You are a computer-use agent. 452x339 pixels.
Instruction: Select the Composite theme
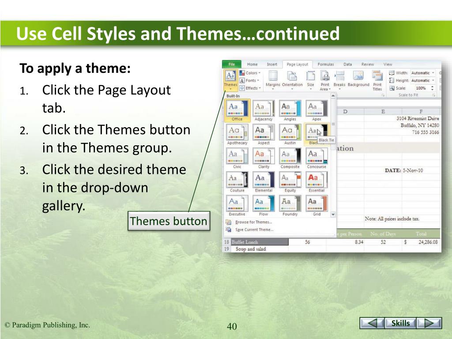pos(290,158)
